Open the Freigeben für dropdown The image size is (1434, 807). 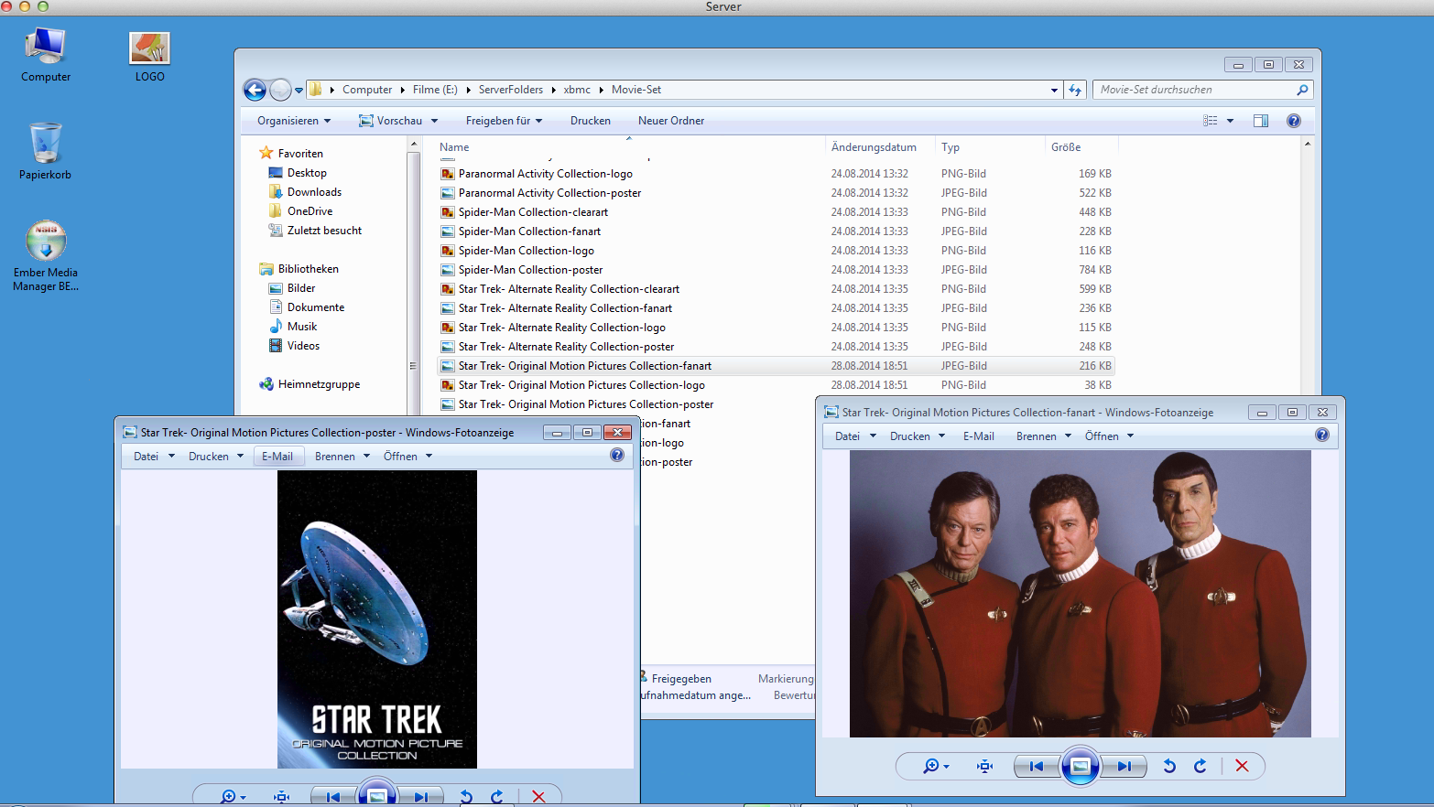[x=504, y=121]
